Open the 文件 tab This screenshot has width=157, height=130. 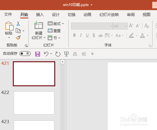point(8,15)
